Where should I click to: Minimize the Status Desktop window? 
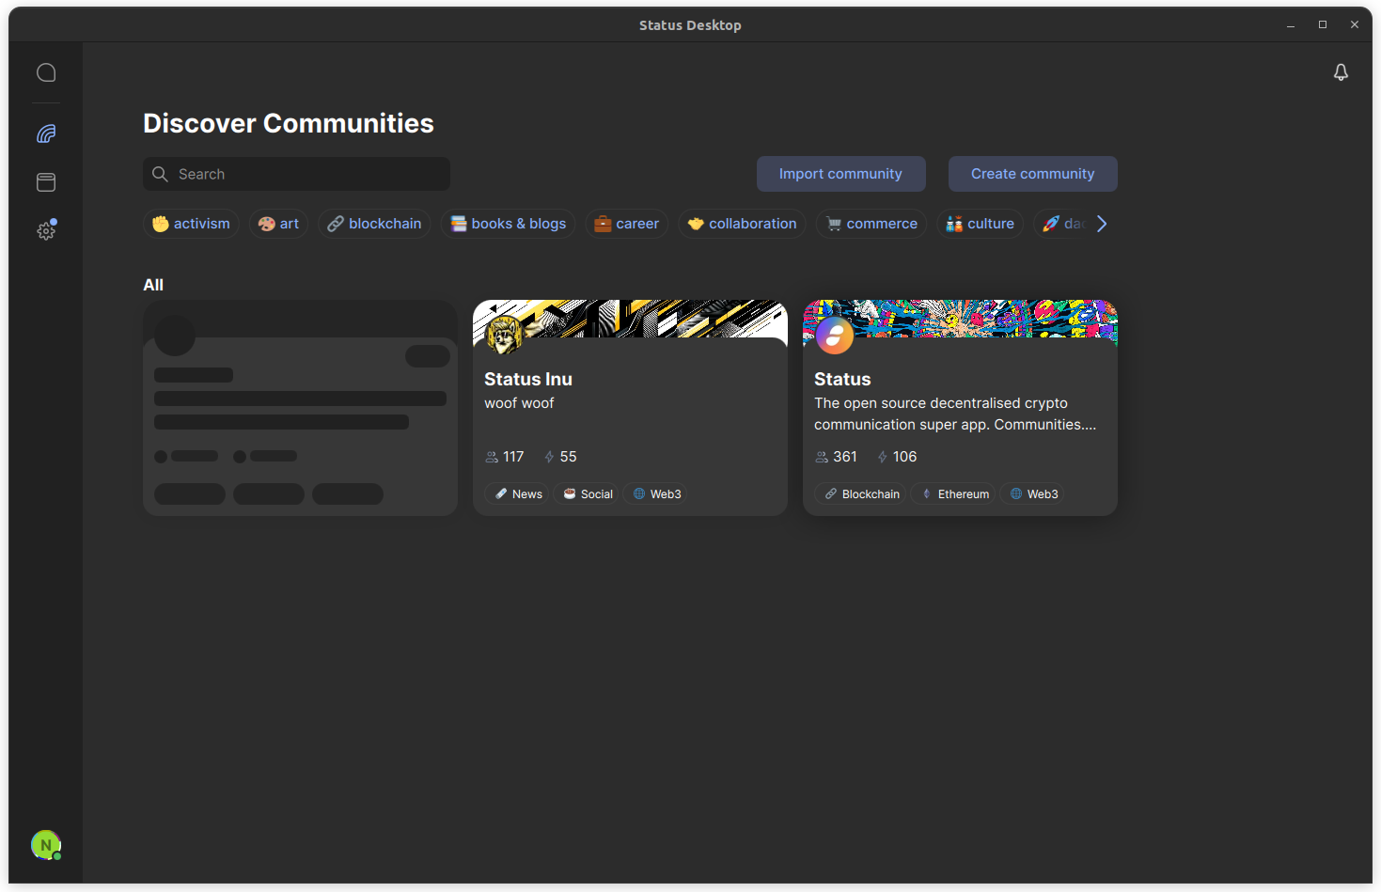1291,25
